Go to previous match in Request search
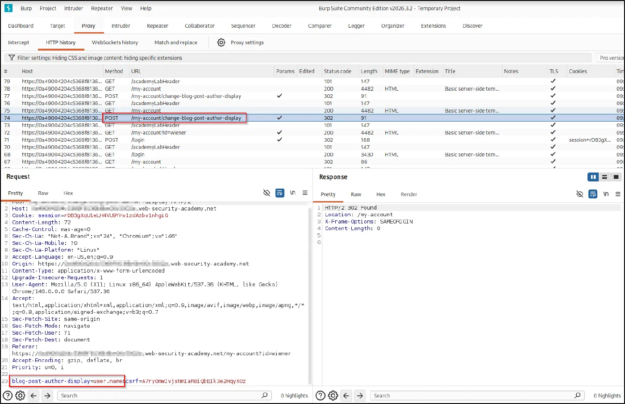 pos(34,396)
